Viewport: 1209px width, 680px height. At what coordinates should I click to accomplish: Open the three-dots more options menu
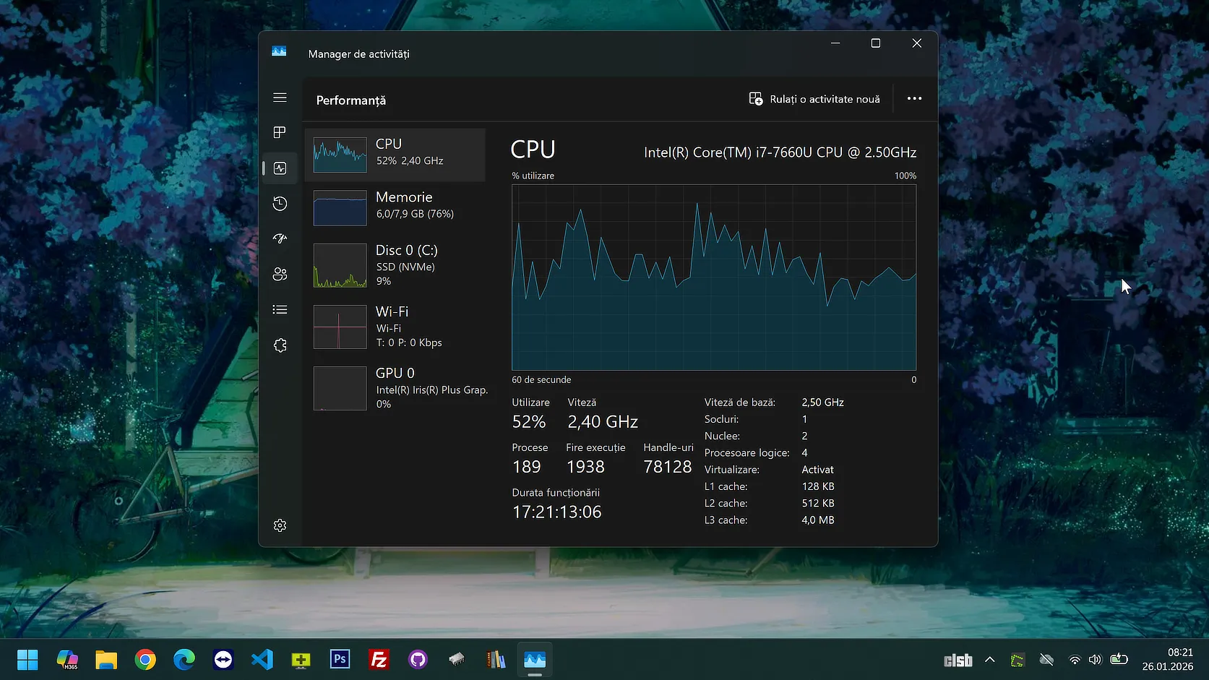coord(914,99)
